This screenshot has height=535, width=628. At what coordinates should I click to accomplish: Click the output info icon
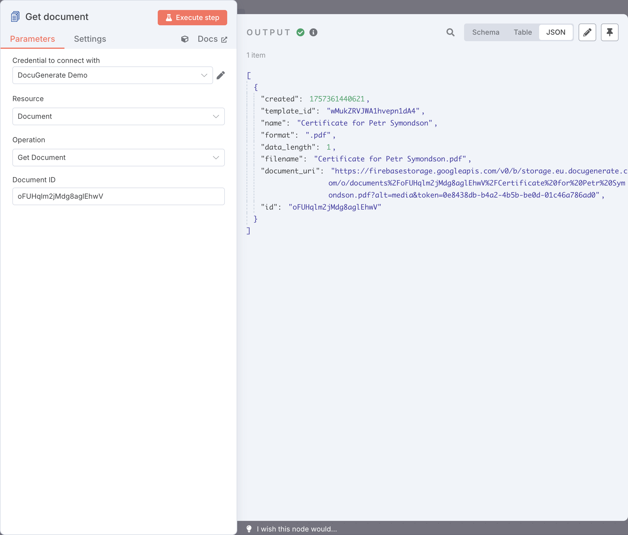(x=313, y=32)
